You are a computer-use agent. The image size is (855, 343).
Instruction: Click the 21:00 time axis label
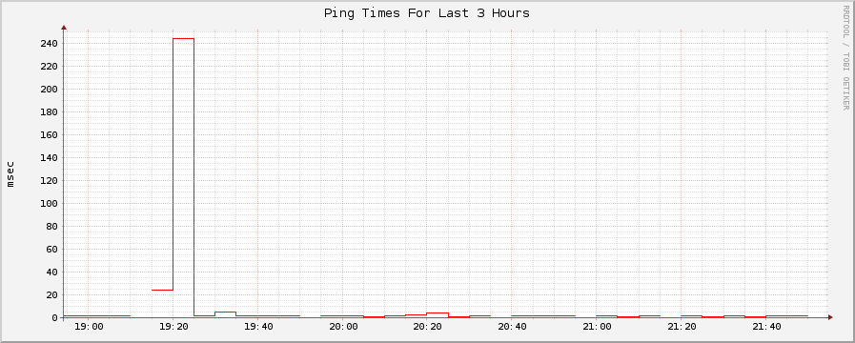pyautogui.click(x=597, y=327)
